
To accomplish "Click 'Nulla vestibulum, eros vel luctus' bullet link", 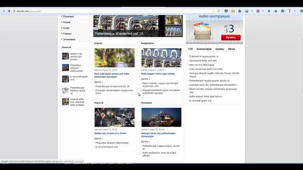I will pos(159,154).
